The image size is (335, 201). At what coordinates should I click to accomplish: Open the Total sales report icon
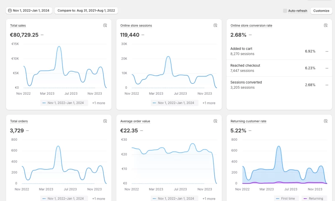[105, 26]
